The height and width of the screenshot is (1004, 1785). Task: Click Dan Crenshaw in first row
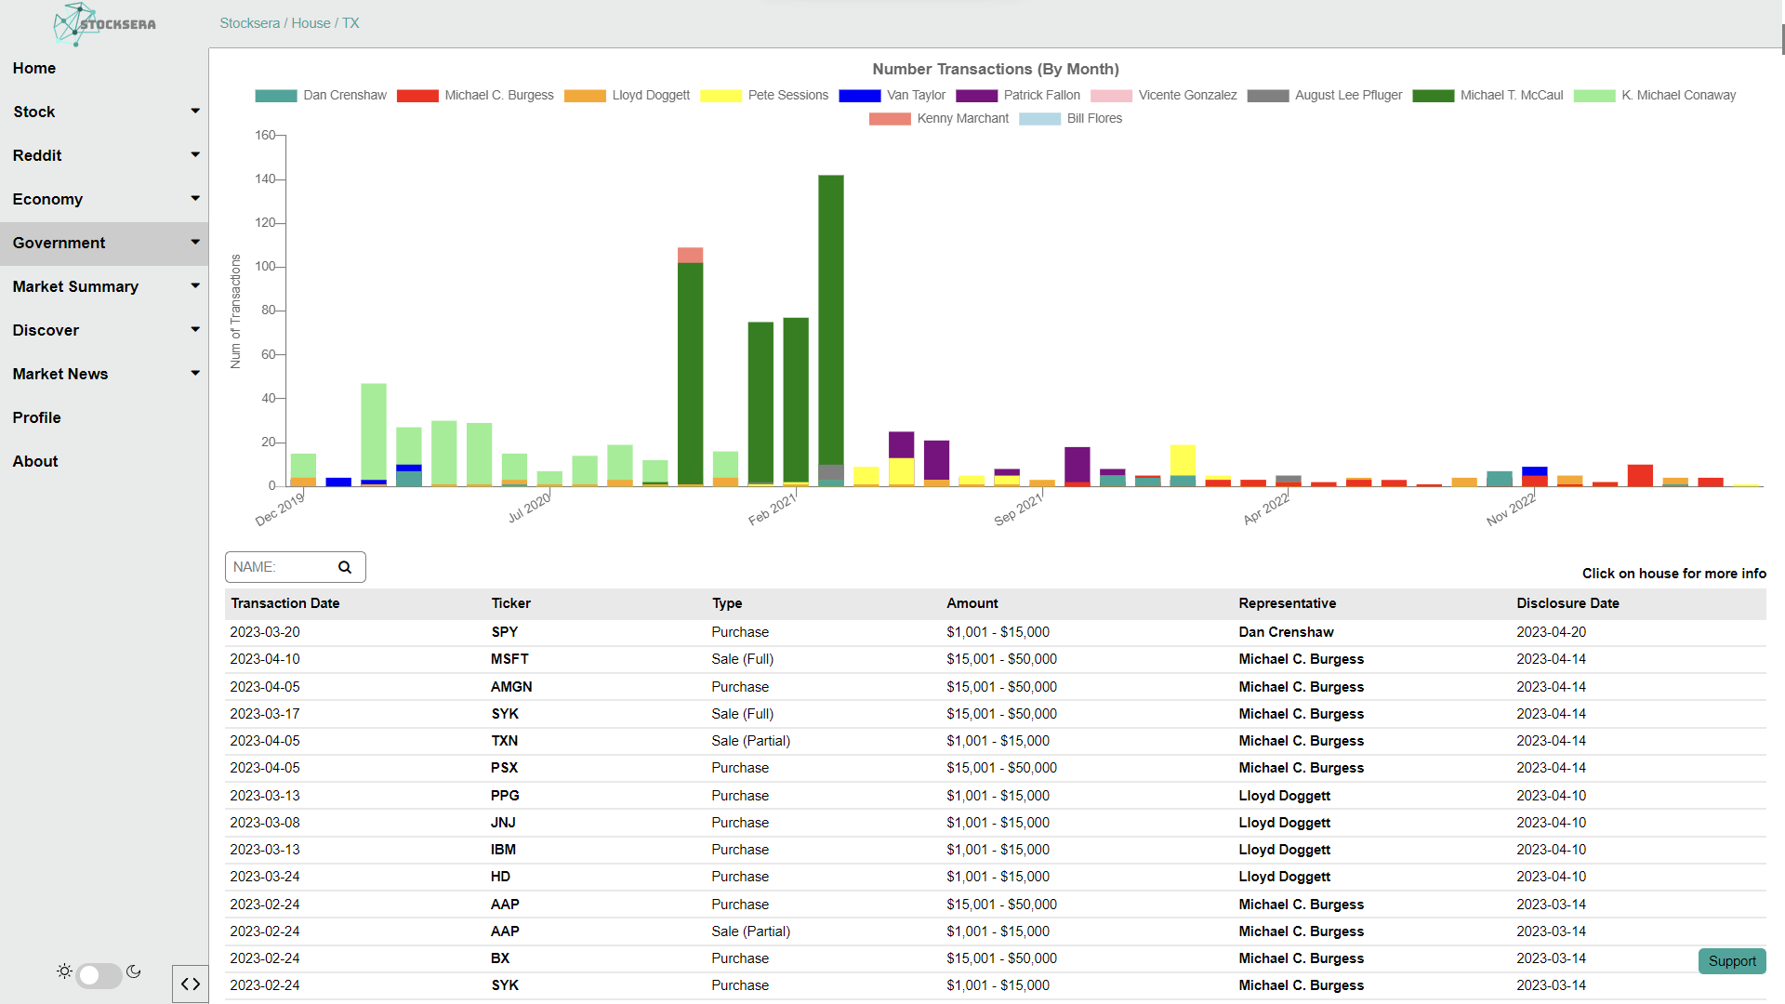pyautogui.click(x=1286, y=632)
